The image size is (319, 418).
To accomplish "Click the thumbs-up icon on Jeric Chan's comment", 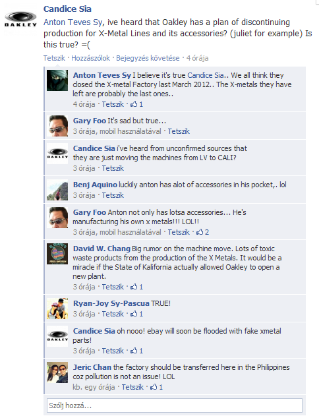I will tap(154, 387).
